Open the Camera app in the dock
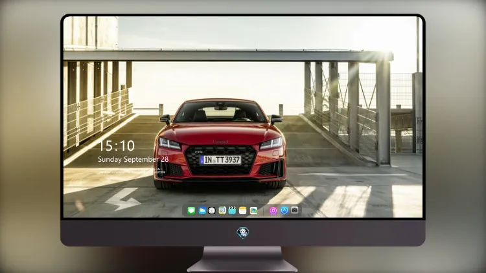 tap(295, 210)
